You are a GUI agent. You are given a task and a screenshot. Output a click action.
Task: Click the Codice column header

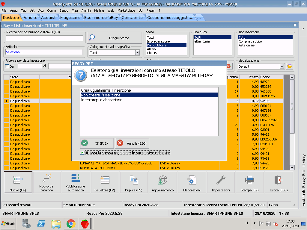[x=272, y=77]
